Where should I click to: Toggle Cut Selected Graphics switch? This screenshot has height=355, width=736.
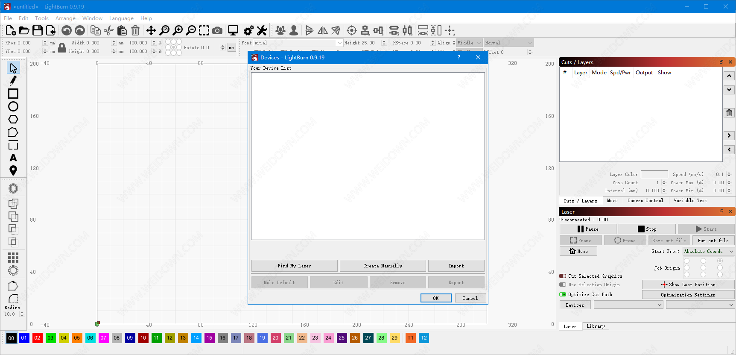563,276
